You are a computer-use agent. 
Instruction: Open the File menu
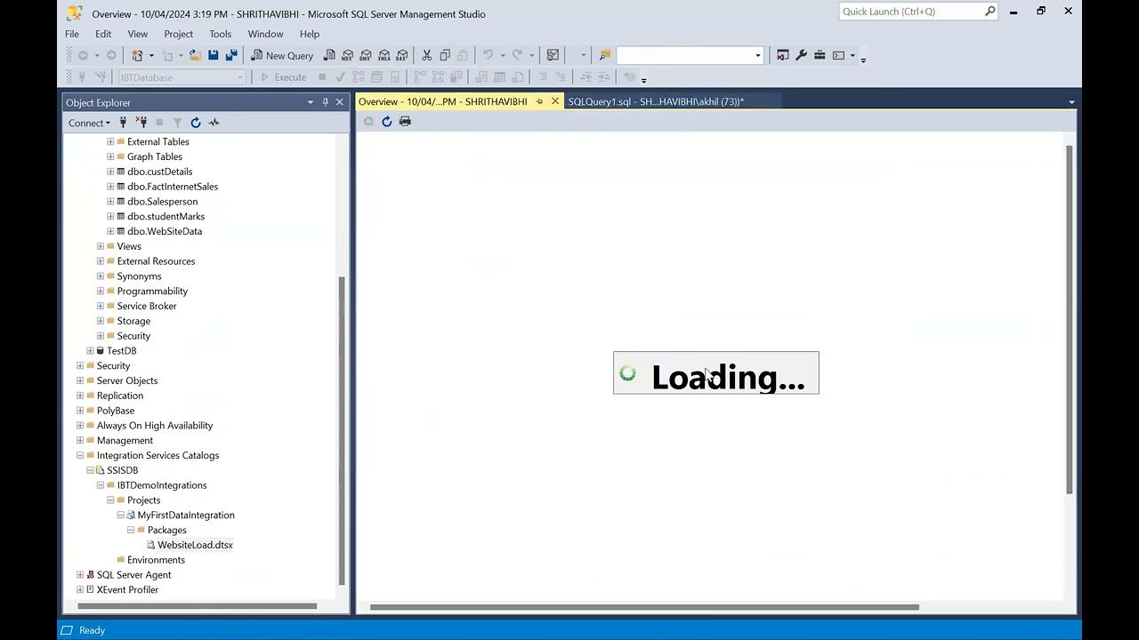point(71,34)
